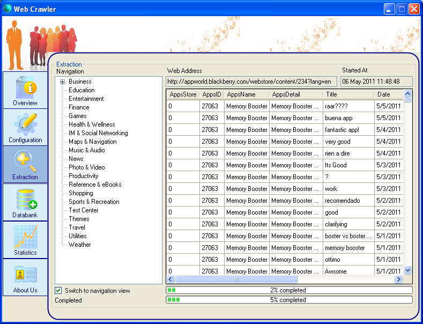The width and height of the screenshot is (423, 324).
Task: Click the row titled work
Action: click(285, 189)
